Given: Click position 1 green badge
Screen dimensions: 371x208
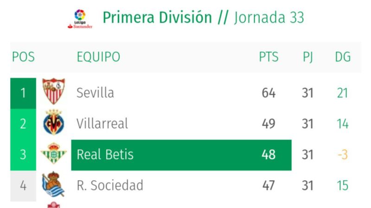Looking at the screenshot, I should (23, 93).
